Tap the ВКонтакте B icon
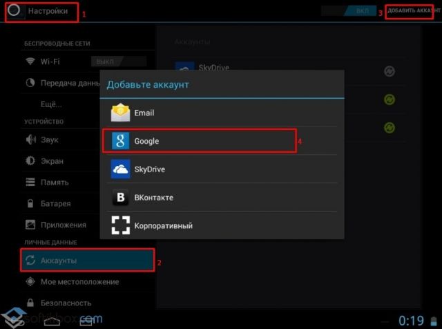The width and height of the screenshot is (442, 329). tap(121, 197)
